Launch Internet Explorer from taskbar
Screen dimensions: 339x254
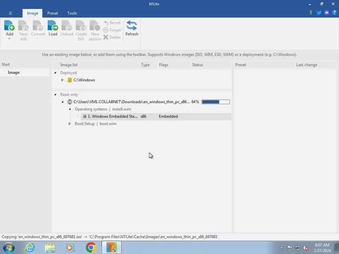(x=29, y=247)
